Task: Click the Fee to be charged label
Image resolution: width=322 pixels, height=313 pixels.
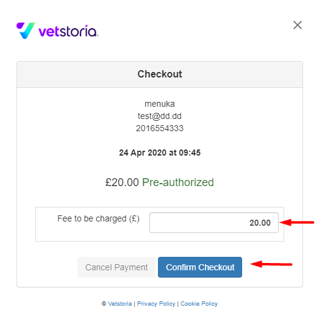Action: pos(98,218)
